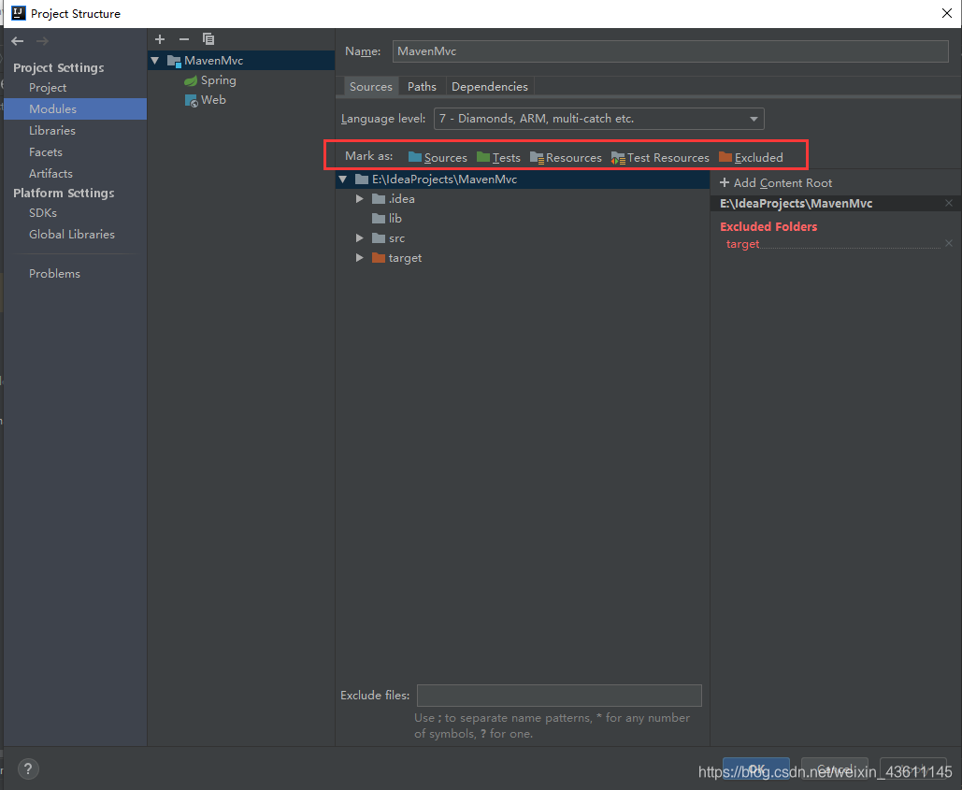Open Project settings
Image resolution: width=962 pixels, height=790 pixels.
[48, 88]
